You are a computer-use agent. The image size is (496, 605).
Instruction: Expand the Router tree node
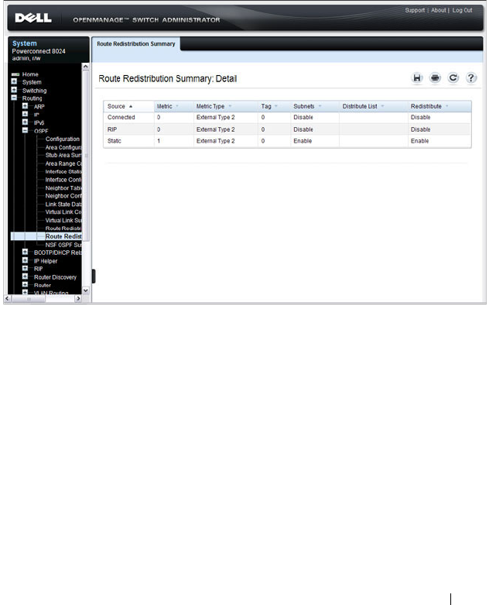(25, 285)
